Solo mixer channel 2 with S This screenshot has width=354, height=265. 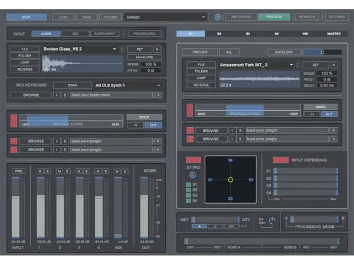pyautogui.click(x=67, y=171)
